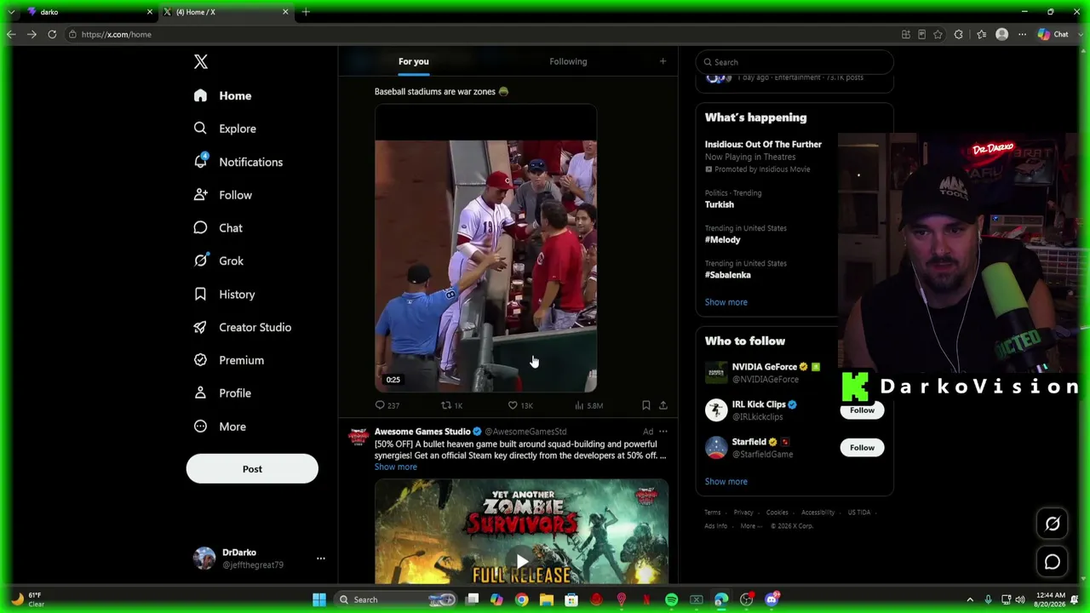Open NVIDIA GeForce's profile

765,367
